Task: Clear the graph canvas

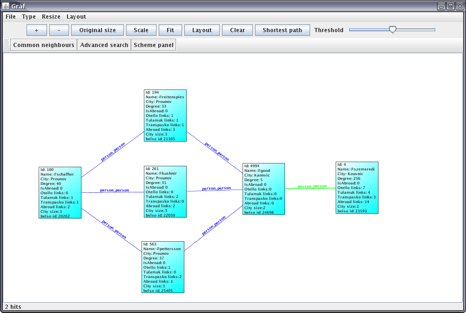Action: point(237,30)
